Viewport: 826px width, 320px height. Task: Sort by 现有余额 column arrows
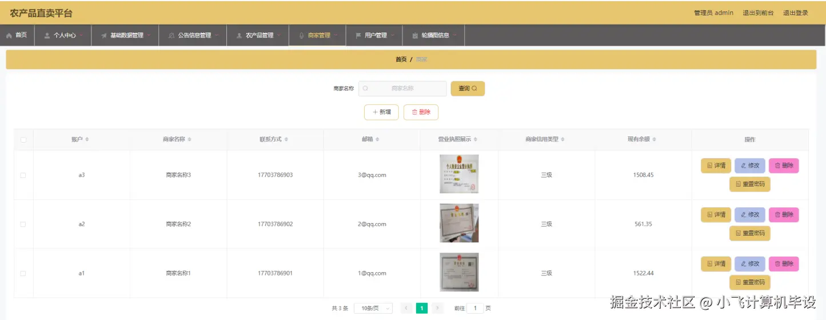pos(655,140)
